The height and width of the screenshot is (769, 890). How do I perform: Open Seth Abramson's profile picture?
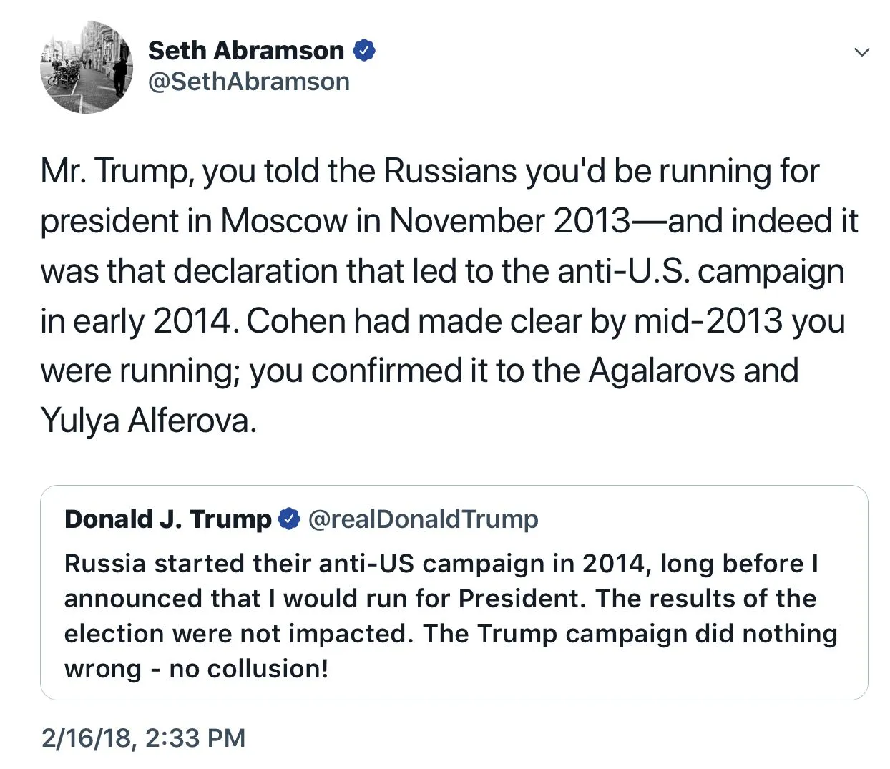pyautogui.click(x=87, y=67)
